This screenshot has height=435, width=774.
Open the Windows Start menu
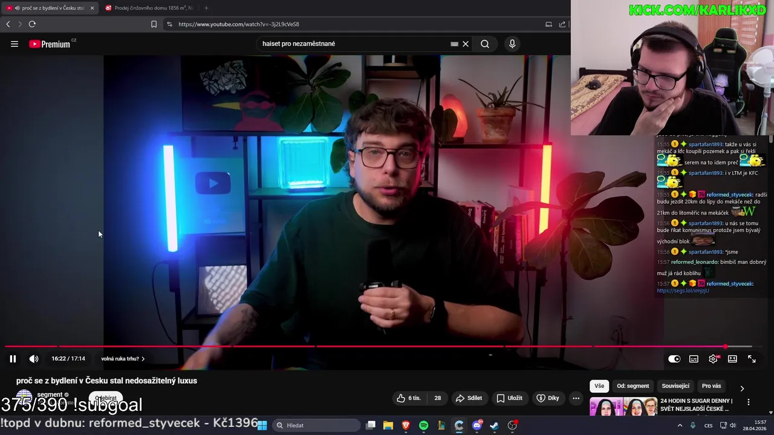[262, 425]
